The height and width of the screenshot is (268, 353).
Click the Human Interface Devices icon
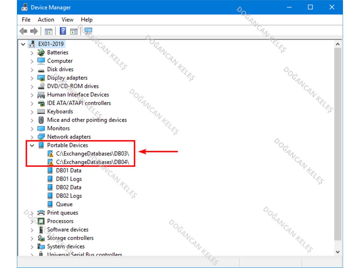[x=41, y=95]
